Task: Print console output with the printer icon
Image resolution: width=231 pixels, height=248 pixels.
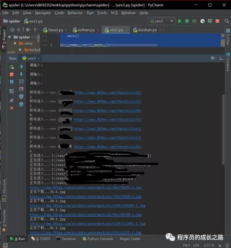Action: click(21, 97)
